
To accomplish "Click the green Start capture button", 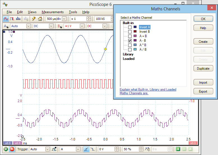I will [x=6, y=149].
